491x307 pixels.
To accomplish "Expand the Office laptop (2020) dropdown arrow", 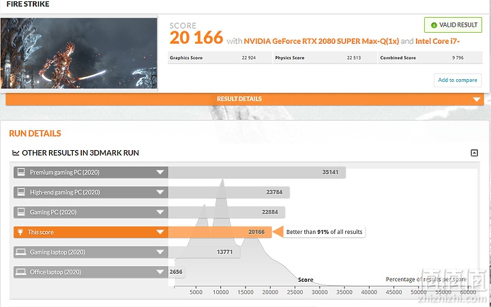I will click(160, 272).
